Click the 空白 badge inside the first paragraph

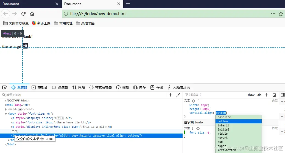tap(60, 118)
